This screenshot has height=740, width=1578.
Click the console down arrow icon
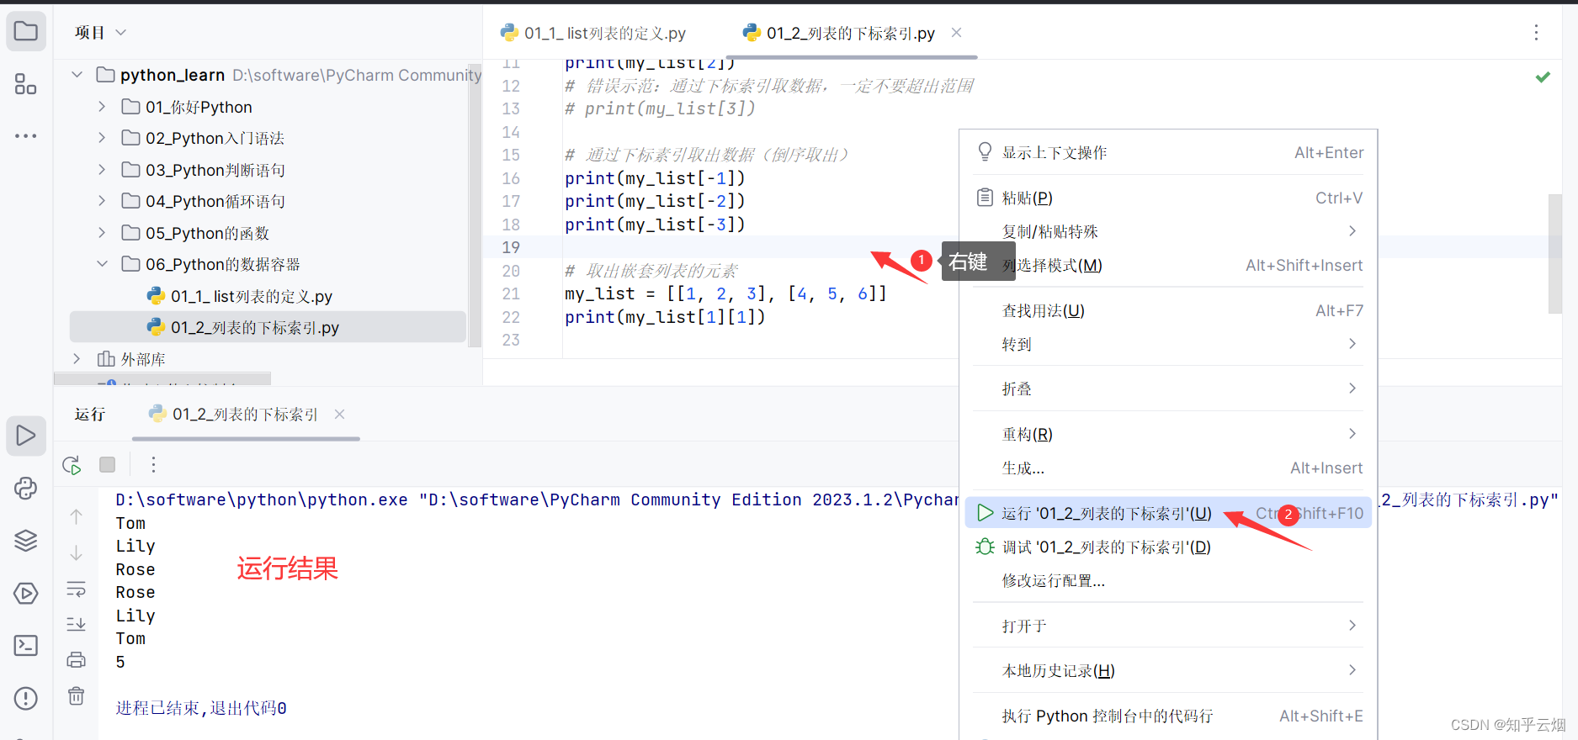[76, 553]
